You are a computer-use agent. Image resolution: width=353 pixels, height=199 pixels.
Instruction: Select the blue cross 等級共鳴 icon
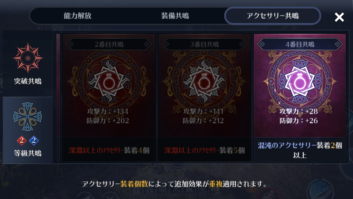click(x=27, y=117)
